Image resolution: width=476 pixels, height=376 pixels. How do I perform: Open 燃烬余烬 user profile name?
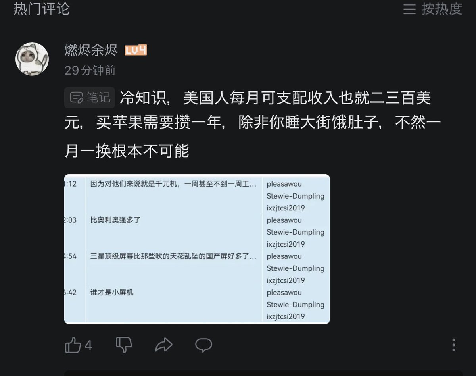coord(91,50)
